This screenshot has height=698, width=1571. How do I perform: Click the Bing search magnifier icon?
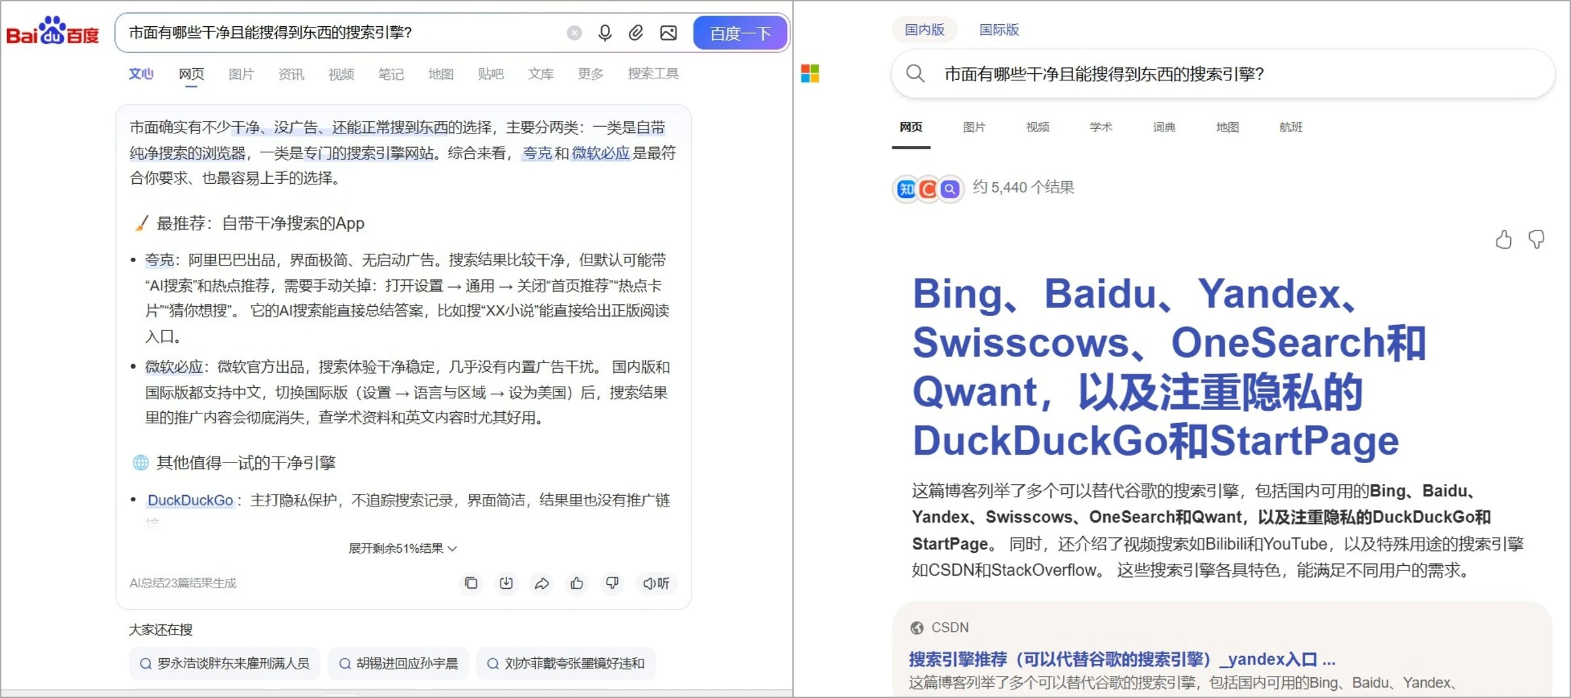click(x=915, y=73)
